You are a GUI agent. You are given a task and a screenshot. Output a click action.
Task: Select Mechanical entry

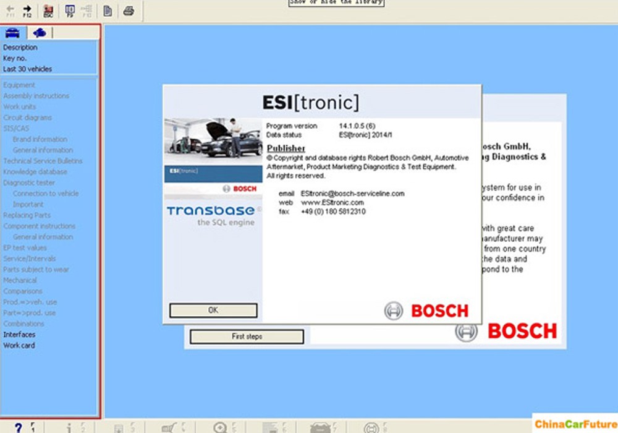pos(20,280)
